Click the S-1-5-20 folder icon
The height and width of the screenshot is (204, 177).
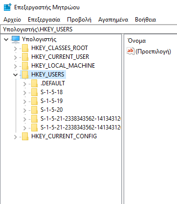pos(34,110)
